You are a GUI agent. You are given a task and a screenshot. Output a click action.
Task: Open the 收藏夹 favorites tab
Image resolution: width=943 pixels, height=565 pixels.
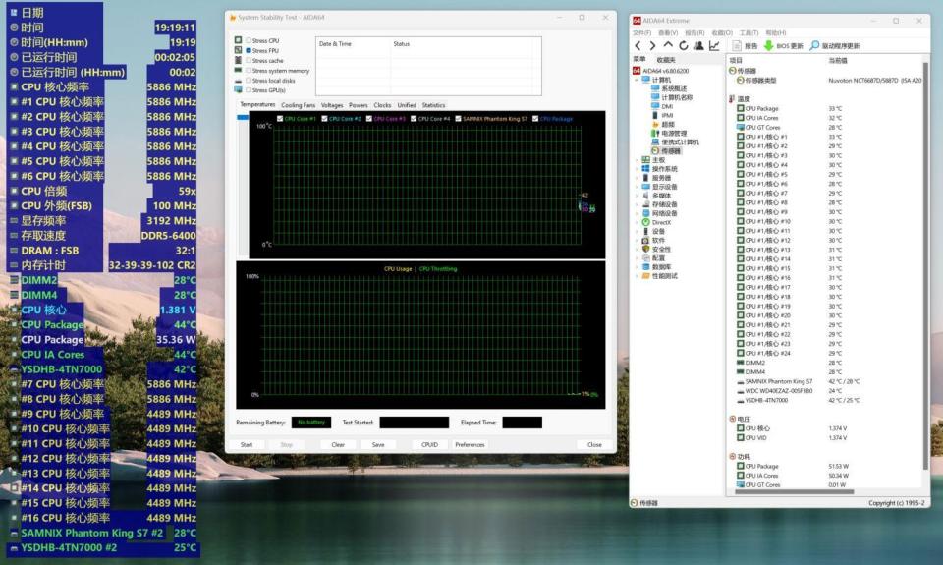[x=666, y=60]
